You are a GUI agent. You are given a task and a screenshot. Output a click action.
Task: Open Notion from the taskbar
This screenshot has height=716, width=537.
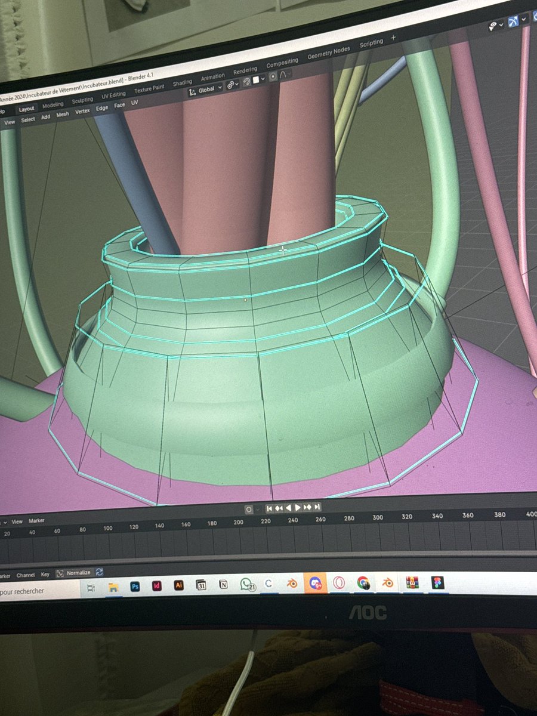pyautogui.click(x=223, y=585)
